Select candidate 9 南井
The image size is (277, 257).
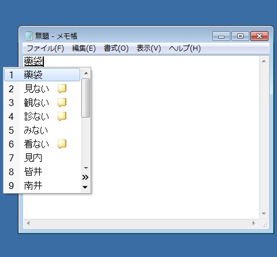42,186
